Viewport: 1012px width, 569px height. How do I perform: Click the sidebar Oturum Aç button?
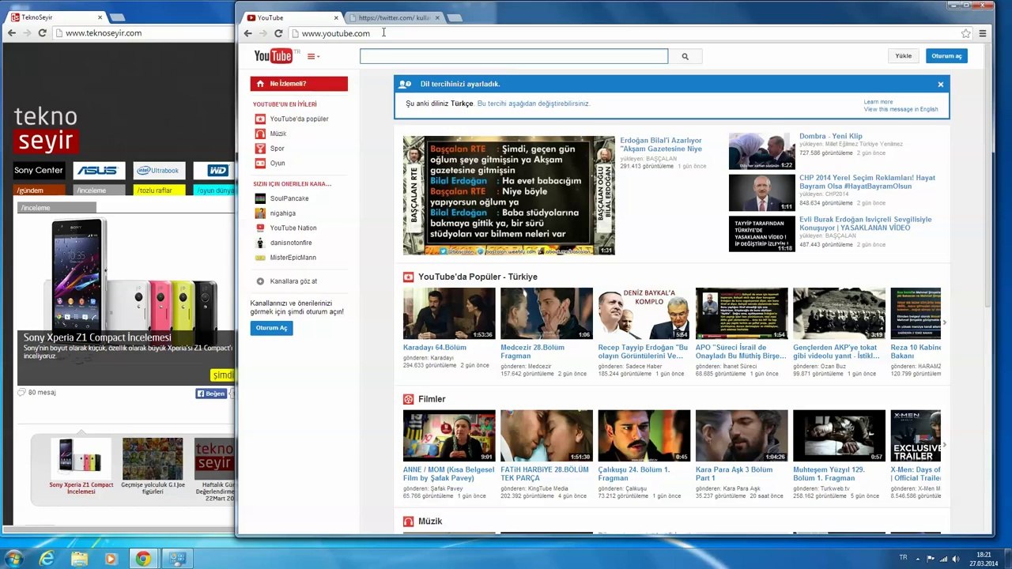[x=271, y=328]
